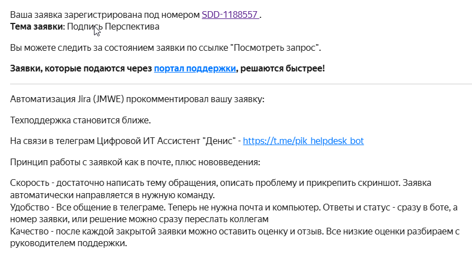472x259 pixels.
Task: Click the assistant name "Денис"
Action: point(220,141)
